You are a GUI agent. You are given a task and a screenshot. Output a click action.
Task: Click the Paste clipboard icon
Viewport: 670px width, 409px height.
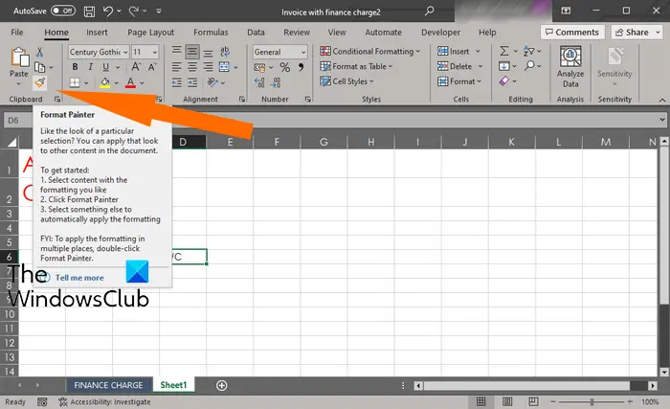click(x=19, y=57)
